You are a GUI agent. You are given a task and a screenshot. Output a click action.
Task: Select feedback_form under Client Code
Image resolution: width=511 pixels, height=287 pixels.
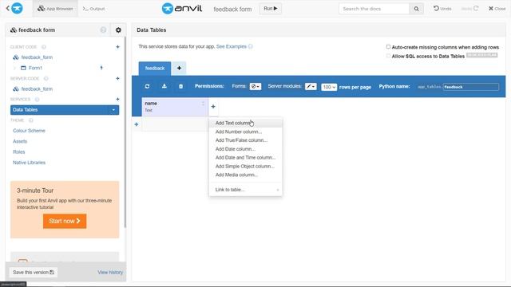click(x=37, y=57)
